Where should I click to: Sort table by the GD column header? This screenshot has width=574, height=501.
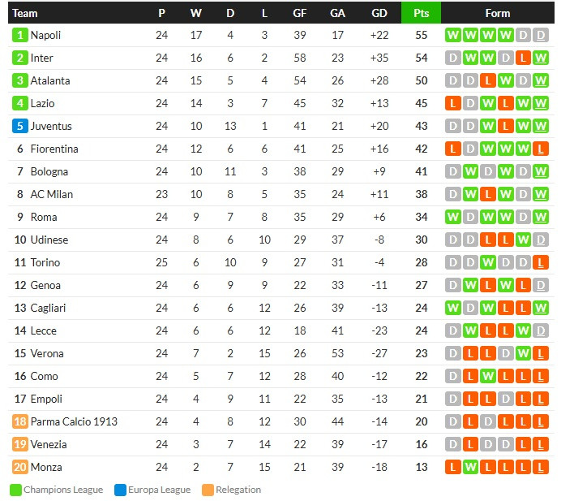pos(379,13)
